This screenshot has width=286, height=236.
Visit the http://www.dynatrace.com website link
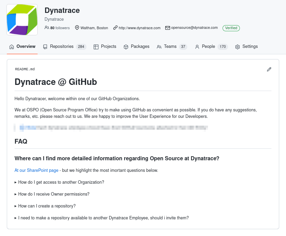click(139, 28)
